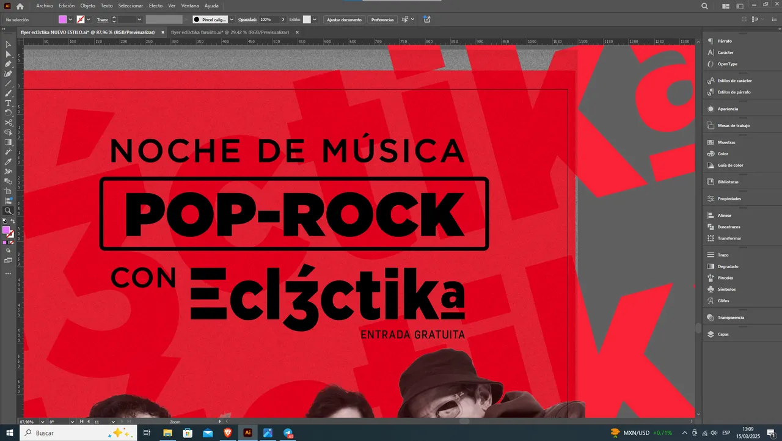Click the Home icon
The width and height of the screenshot is (782, 441).
coord(20,5)
